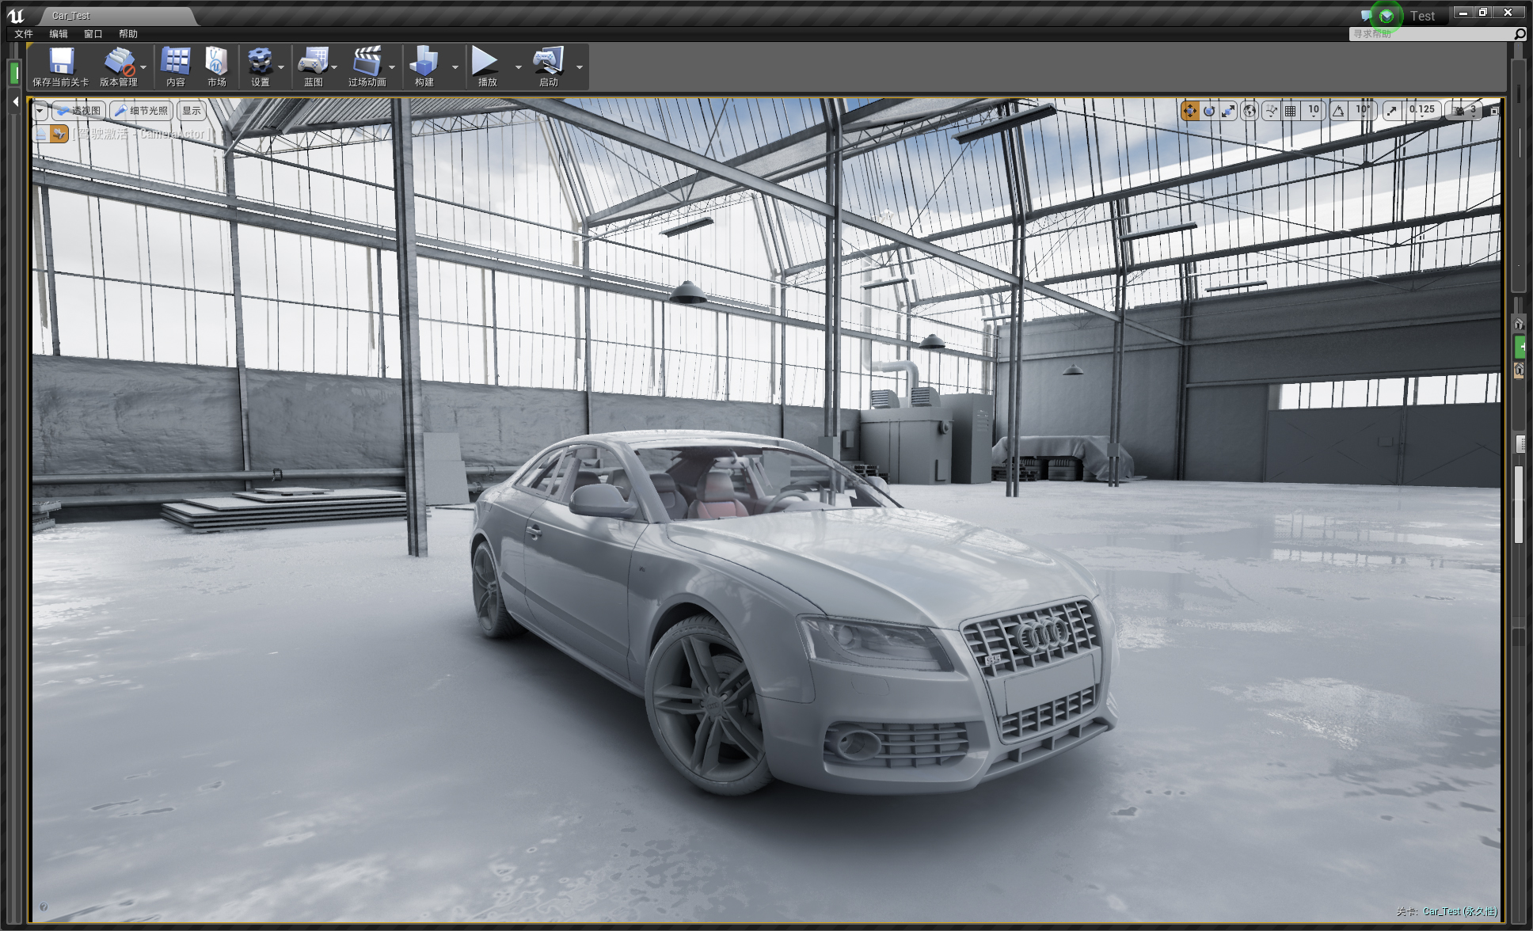Viewport: 1533px width, 931px height.
Task: Open rotation snap 10° dropdown
Action: click(x=1363, y=111)
